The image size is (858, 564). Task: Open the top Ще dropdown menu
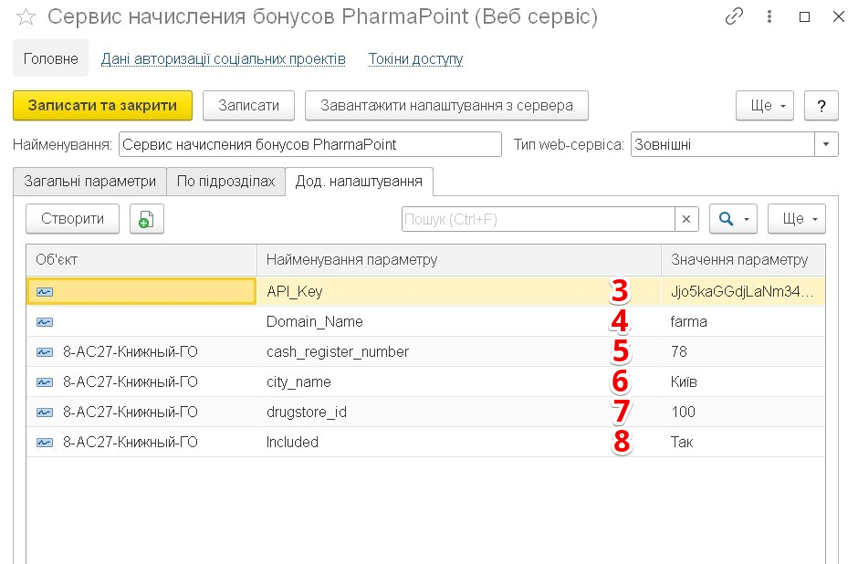tap(765, 105)
